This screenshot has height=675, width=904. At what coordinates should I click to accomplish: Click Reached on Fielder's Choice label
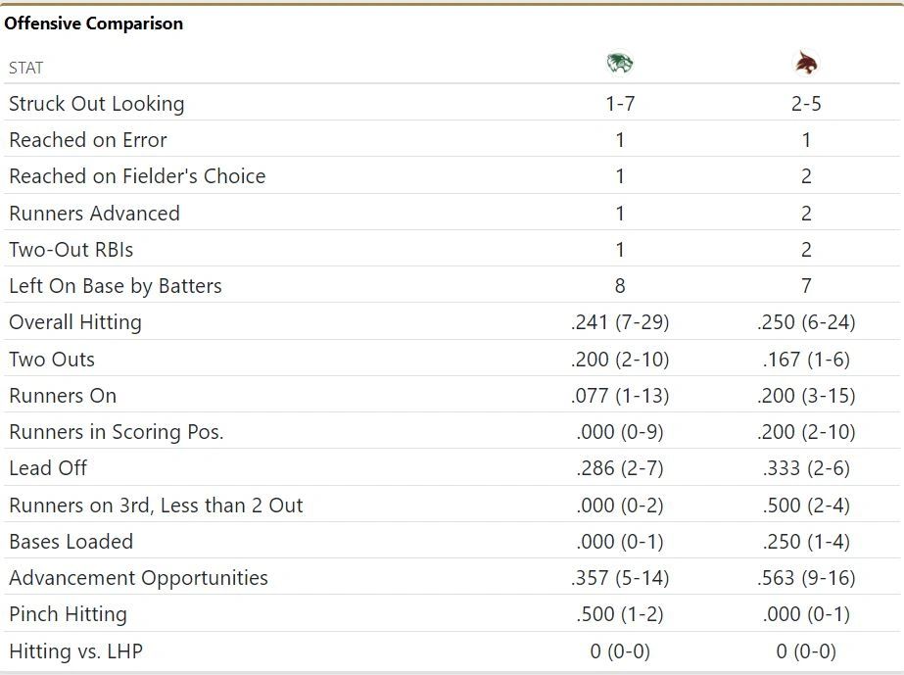[137, 176]
